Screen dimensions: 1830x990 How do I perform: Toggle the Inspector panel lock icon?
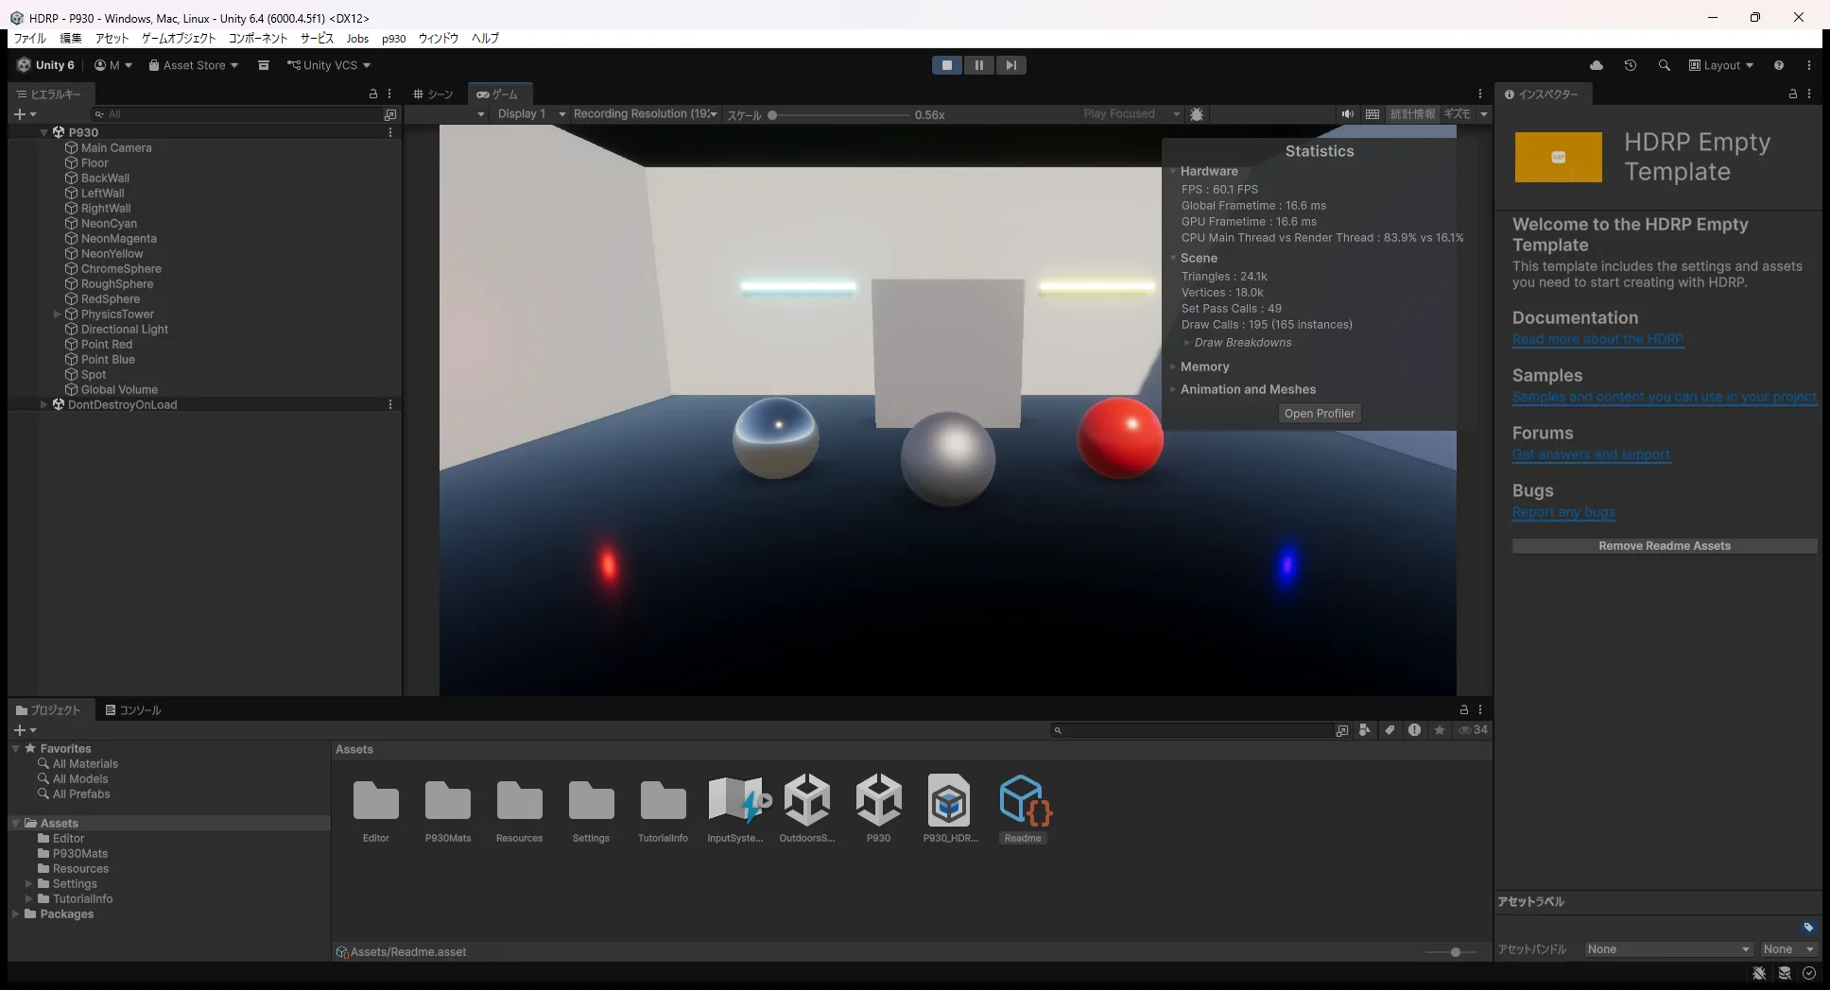pos(1792,94)
